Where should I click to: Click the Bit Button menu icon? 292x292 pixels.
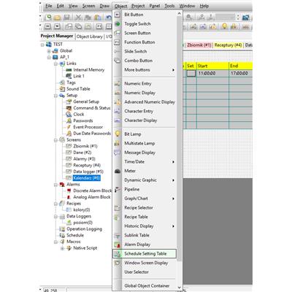[118, 15]
